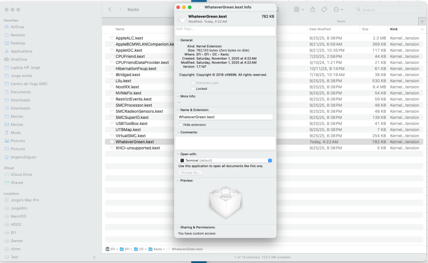Open Music in the sidebar
This screenshot has width=428, height=263.
[15, 133]
